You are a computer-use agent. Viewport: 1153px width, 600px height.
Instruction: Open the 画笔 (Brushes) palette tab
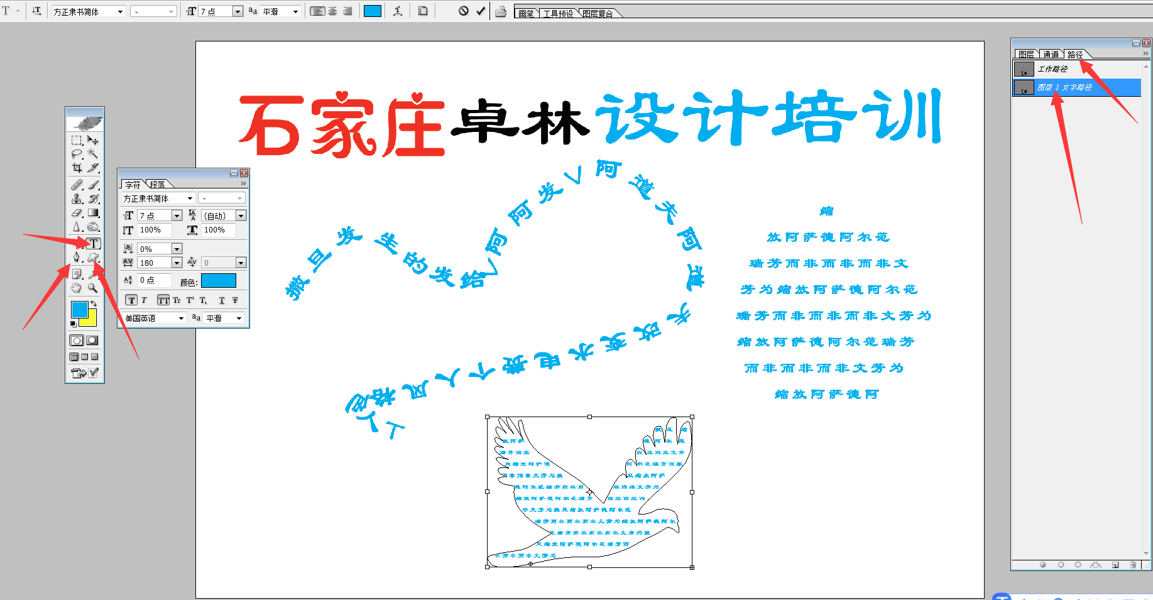[x=526, y=13]
